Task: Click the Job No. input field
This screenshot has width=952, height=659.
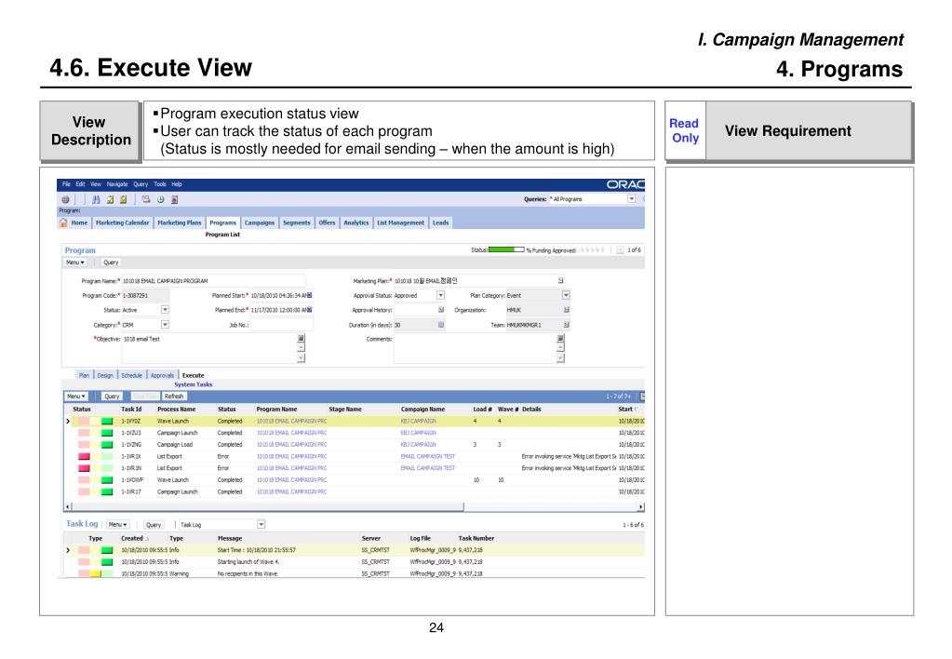Action: pos(282,325)
